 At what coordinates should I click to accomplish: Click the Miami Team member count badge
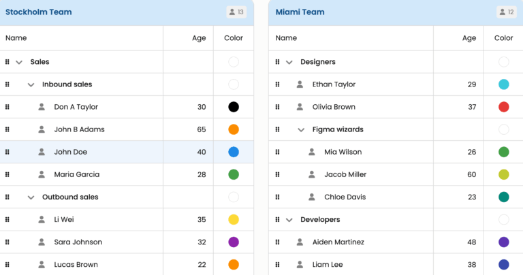pyautogui.click(x=507, y=12)
